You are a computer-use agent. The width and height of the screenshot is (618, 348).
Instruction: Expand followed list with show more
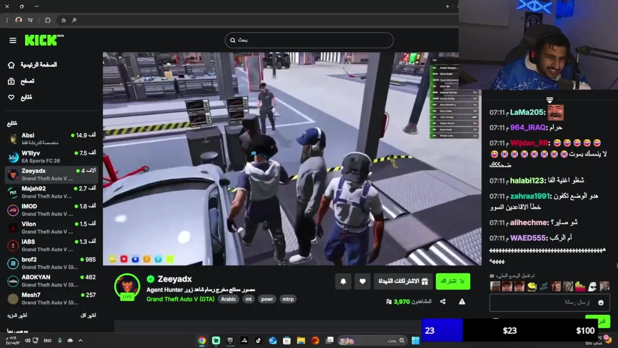[x=17, y=315]
